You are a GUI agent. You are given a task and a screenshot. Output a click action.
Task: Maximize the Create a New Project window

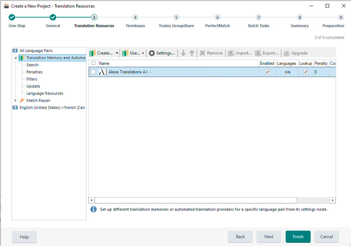coord(327,6)
